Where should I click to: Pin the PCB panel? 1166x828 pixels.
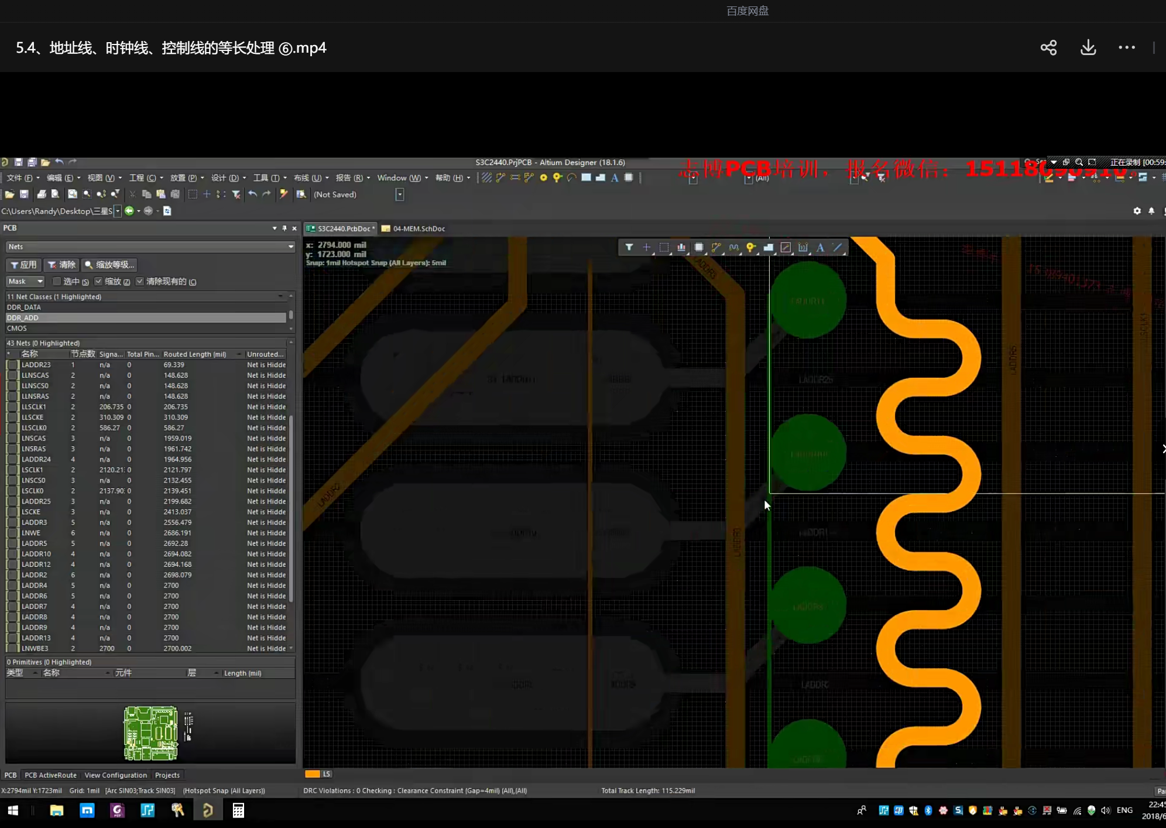point(284,228)
